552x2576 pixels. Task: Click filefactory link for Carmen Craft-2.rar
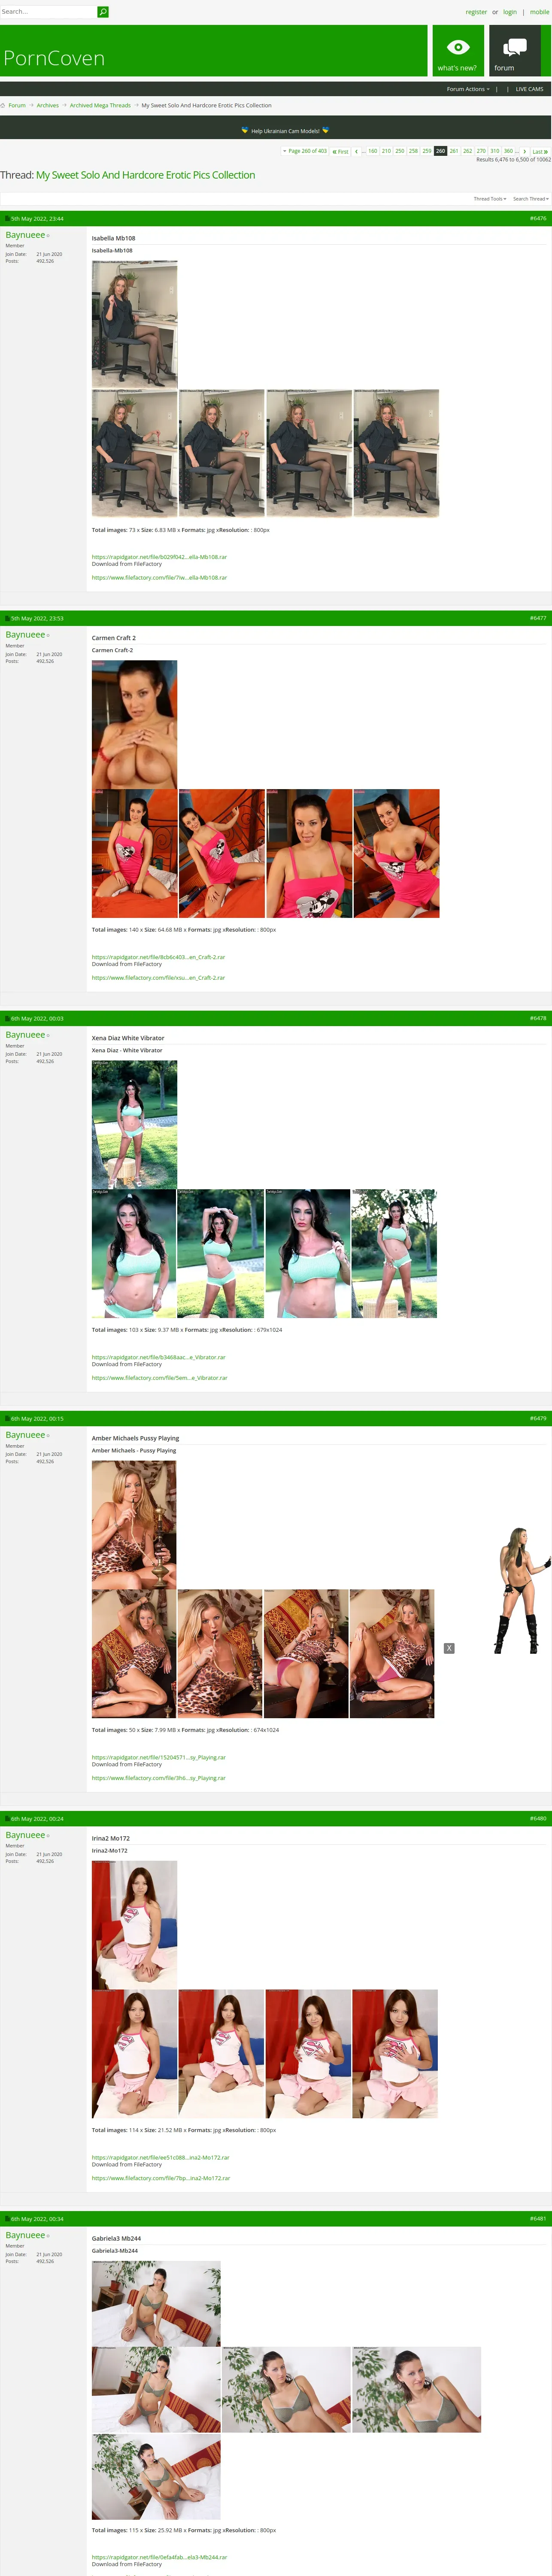click(x=158, y=977)
